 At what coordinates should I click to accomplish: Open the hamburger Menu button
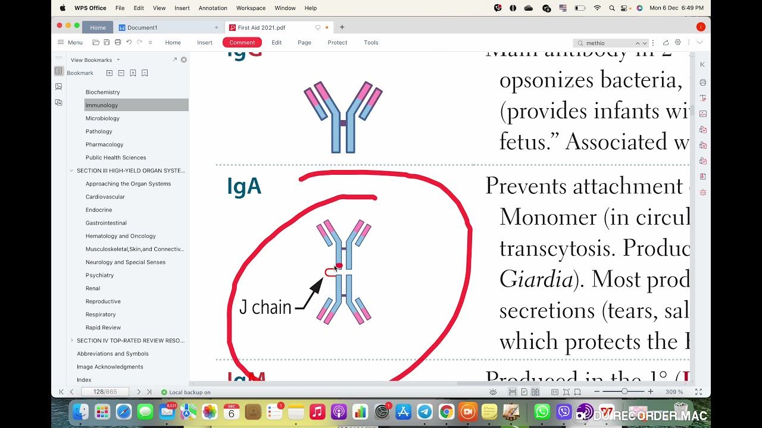(70, 42)
